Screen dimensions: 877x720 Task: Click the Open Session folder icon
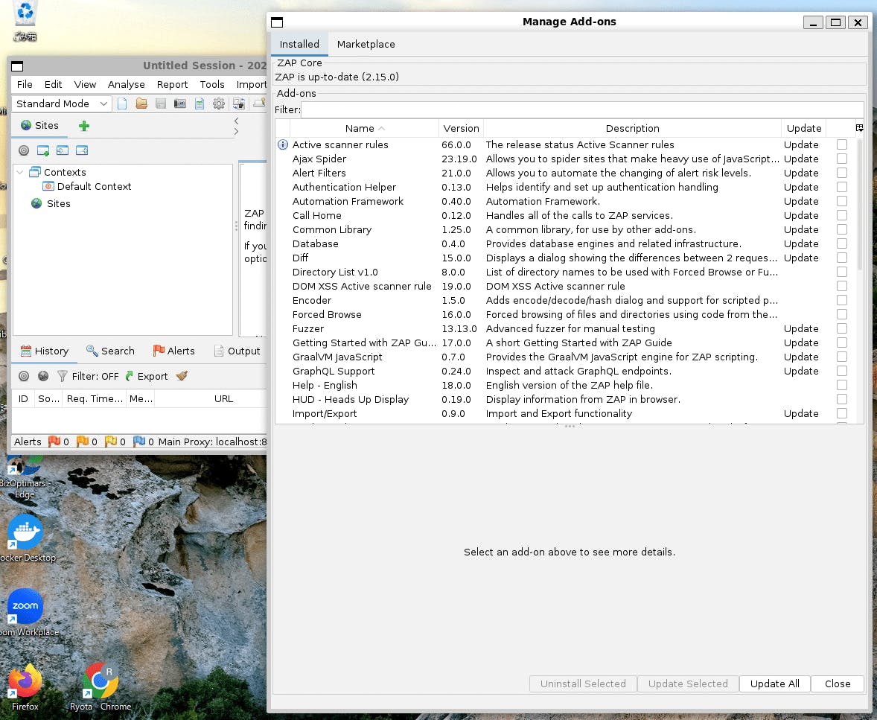tap(141, 104)
